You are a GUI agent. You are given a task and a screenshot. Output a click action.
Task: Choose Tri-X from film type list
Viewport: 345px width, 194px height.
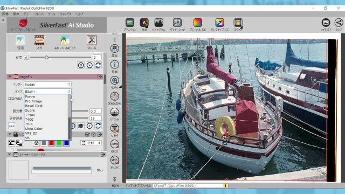(29, 124)
